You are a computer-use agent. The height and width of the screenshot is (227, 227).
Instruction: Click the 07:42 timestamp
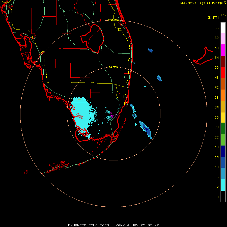pos(153,225)
